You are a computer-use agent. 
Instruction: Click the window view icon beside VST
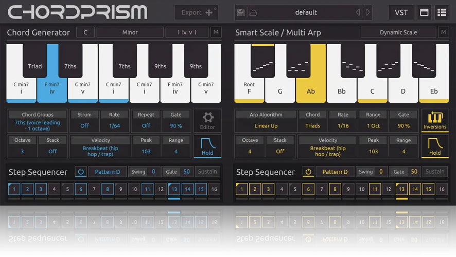coord(424,13)
